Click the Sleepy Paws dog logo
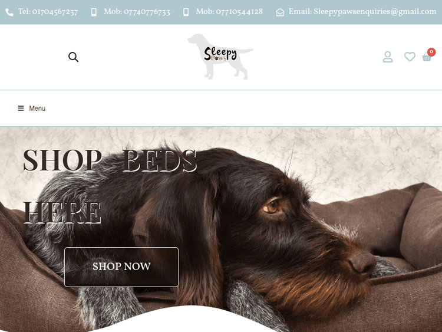This screenshot has width=442, height=332. pyautogui.click(x=220, y=57)
